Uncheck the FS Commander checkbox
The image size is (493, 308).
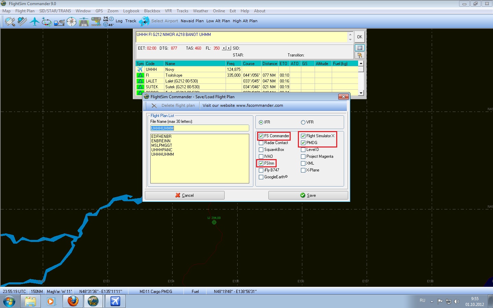click(261, 136)
